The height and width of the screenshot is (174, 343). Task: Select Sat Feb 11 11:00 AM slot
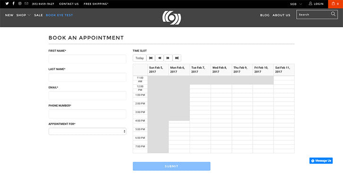point(284,78)
